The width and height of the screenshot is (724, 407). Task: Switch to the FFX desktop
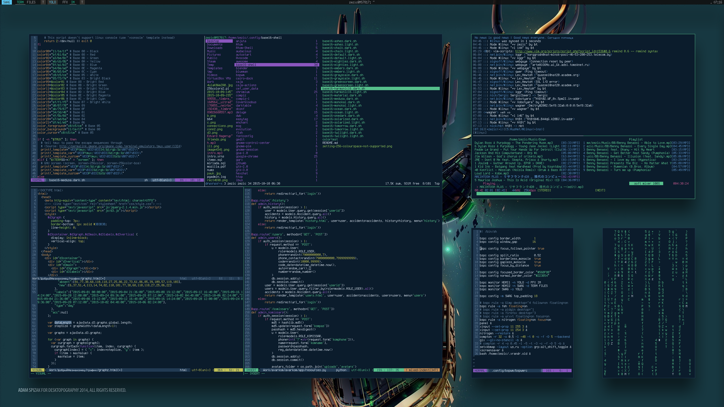(65, 2)
